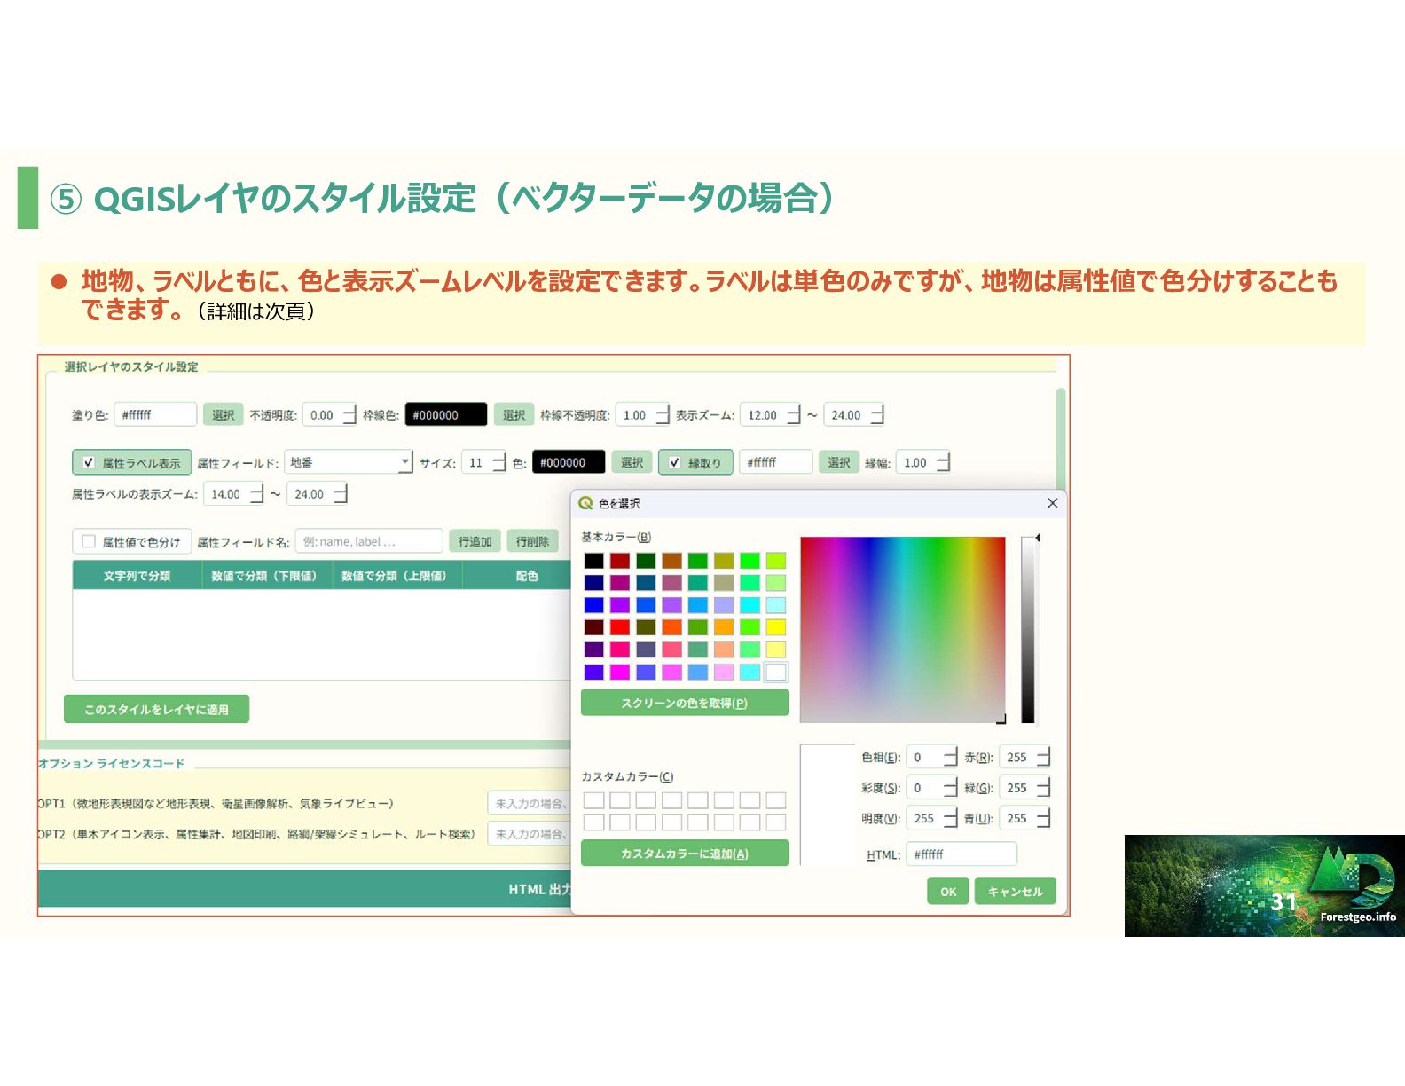Image resolution: width=1405 pixels, height=1086 pixels.
Task: Click the 緑(G) green spin box stepper
Action: tap(1043, 787)
